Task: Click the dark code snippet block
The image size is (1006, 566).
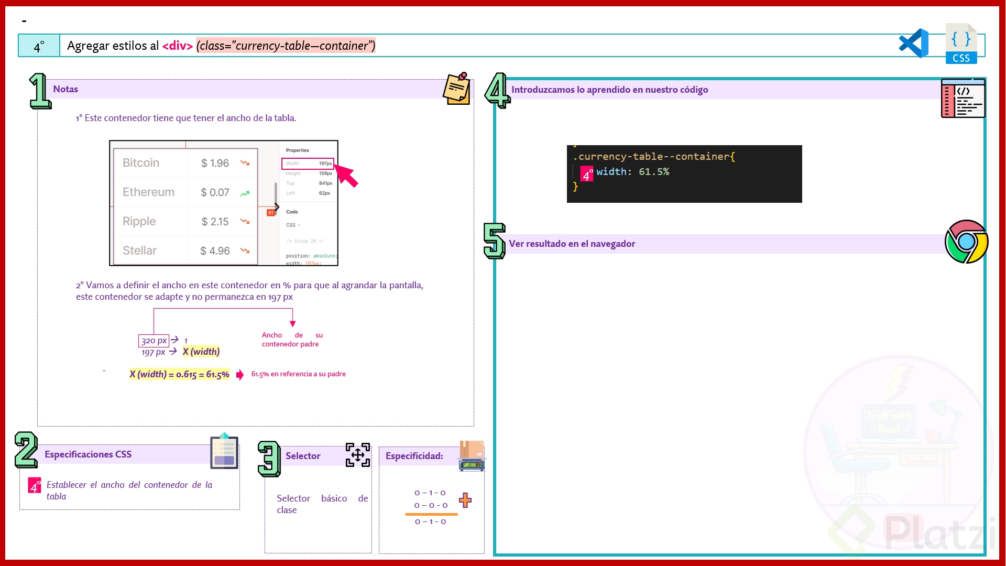Action: (x=684, y=174)
